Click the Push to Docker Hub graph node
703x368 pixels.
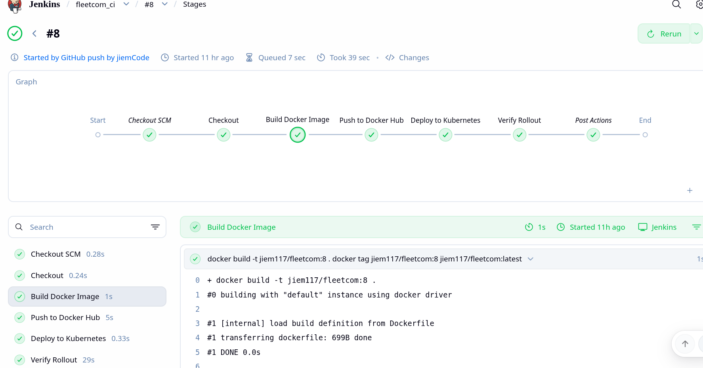(x=371, y=135)
